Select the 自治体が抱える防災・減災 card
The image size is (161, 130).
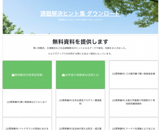[80, 124]
